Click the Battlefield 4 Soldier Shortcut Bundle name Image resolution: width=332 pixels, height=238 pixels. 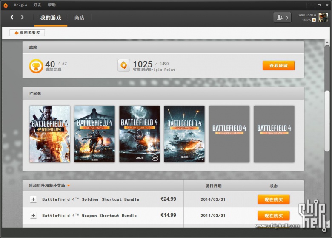point(91,199)
